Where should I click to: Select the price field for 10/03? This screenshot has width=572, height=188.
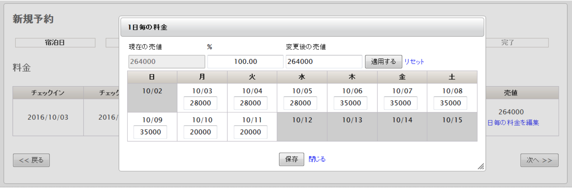(x=201, y=103)
